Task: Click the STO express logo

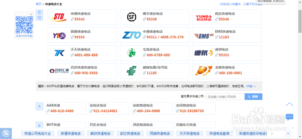Action: click(59, 17)
